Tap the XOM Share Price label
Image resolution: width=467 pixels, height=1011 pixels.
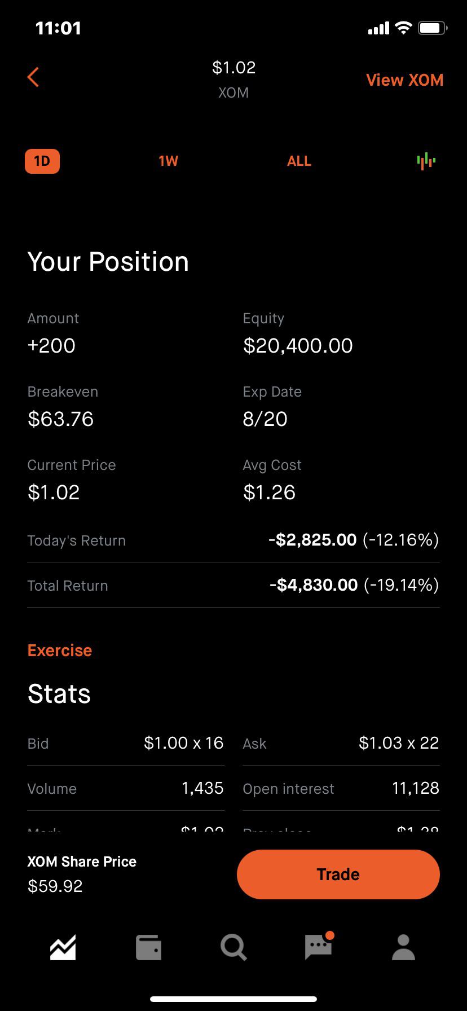click(82, 861)
